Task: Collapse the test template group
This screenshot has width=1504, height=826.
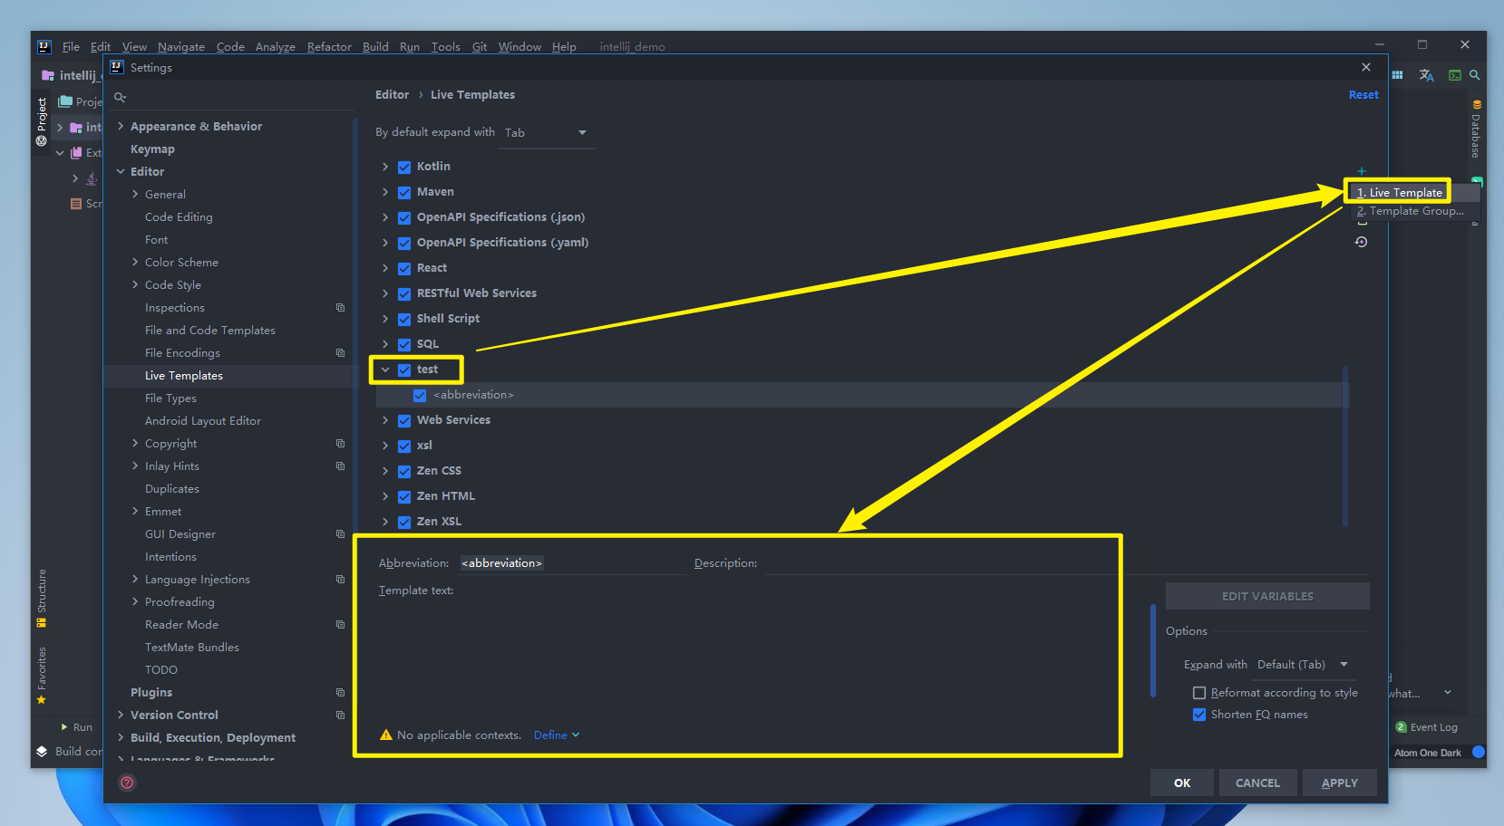Action: coord(385,370)
